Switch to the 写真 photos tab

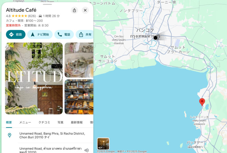[60, 122]
